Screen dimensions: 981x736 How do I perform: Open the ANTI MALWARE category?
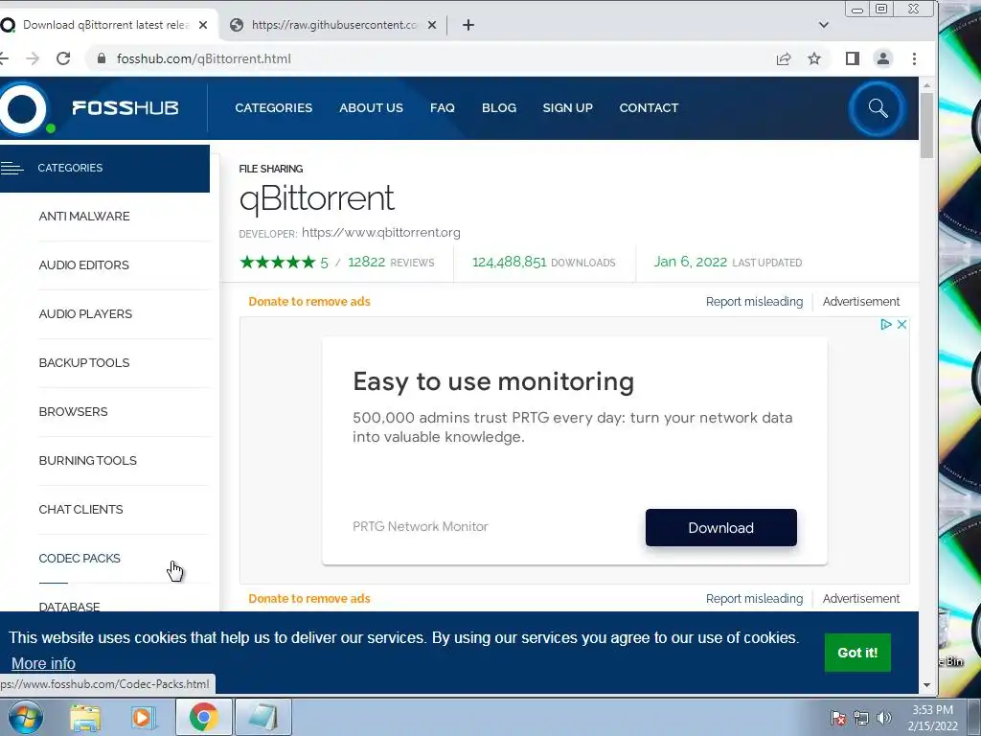pos(84,217)
